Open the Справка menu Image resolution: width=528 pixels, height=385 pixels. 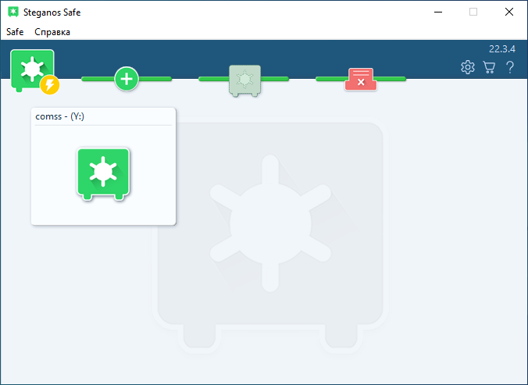tap(52, 32)
